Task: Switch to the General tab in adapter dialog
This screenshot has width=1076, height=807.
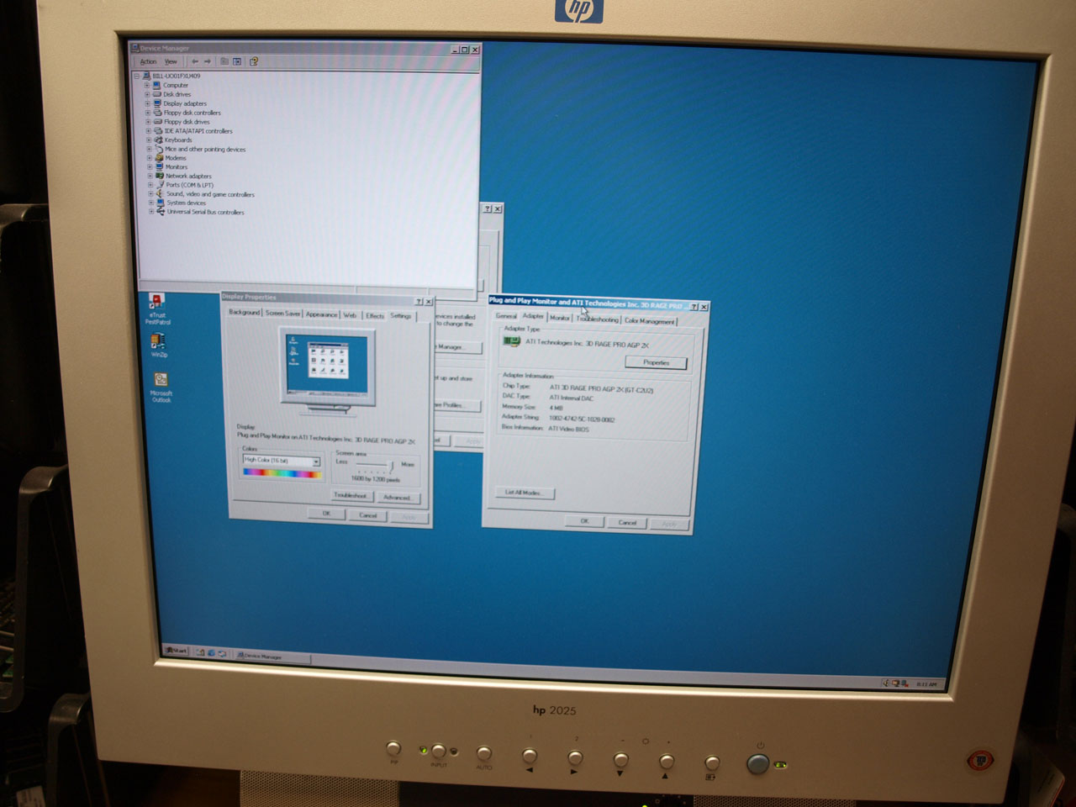Action: click(x=506, y=316)
